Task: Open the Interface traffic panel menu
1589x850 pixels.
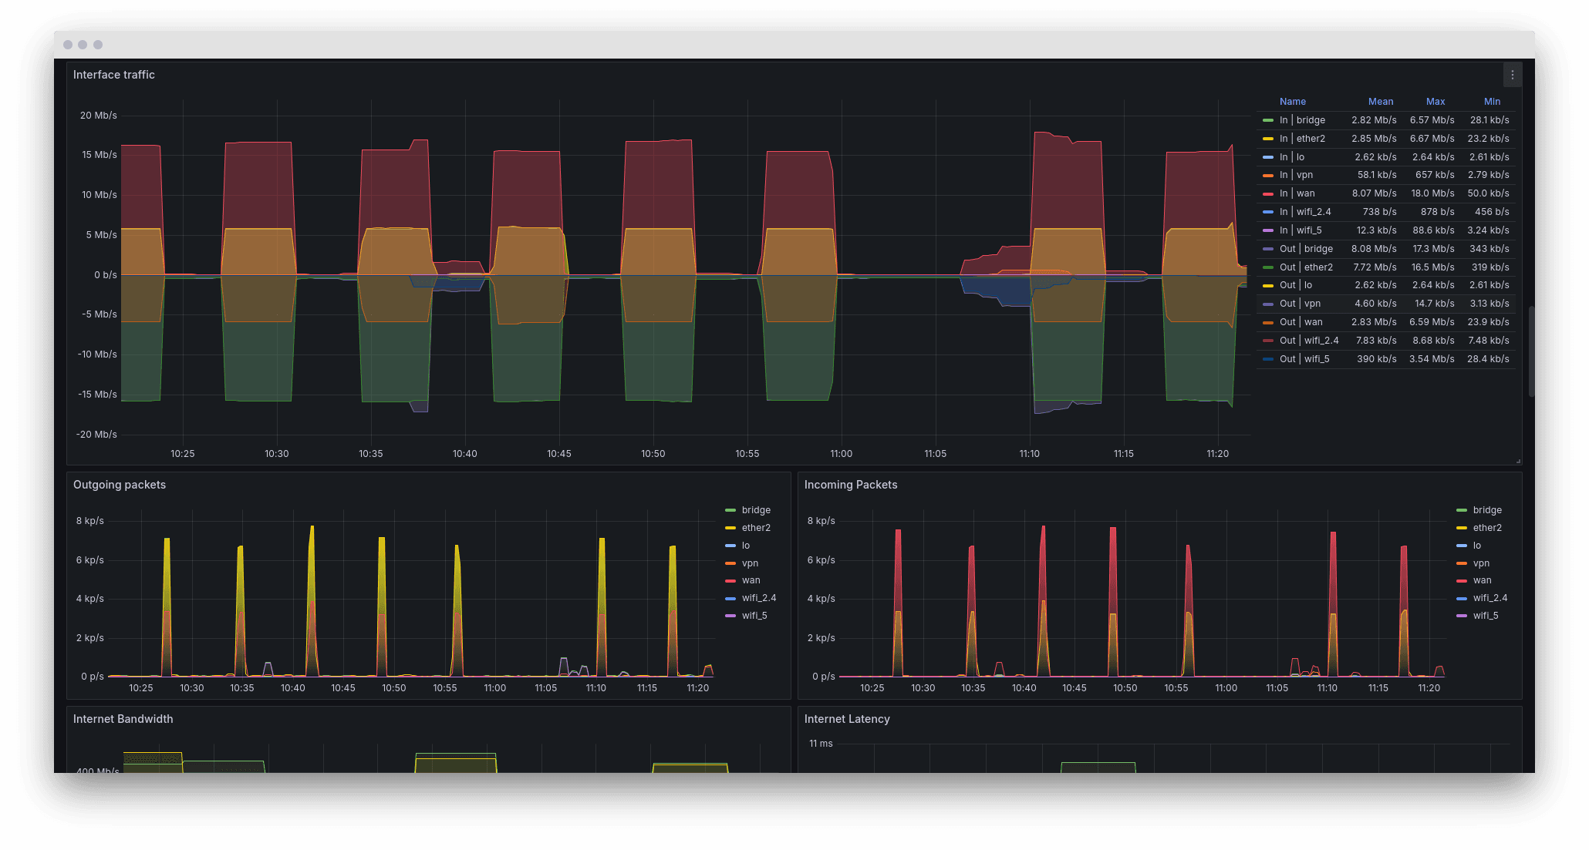Action: coord(1512,75)
